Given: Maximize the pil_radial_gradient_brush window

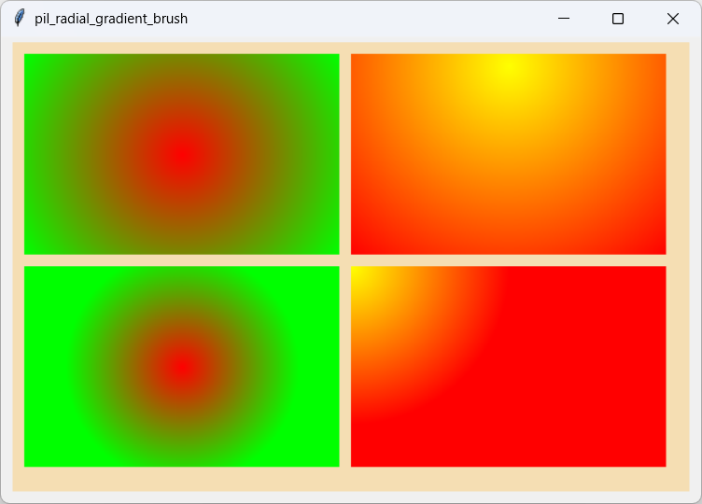Looking at the screenshot, I should click(618, 19).
